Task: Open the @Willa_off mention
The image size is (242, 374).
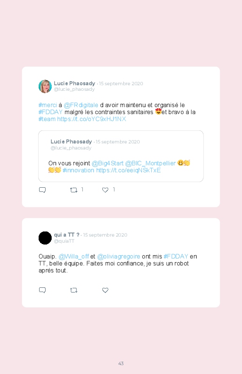Action: (x=74, y=257)
